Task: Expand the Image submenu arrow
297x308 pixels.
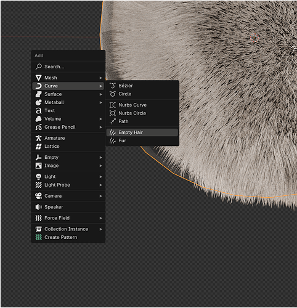Action: coord(101,166)
